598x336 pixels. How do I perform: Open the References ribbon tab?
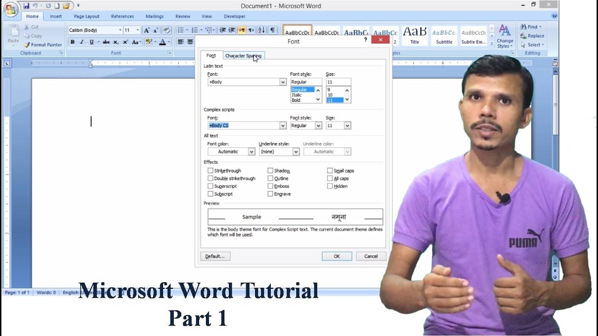(122, 16)
